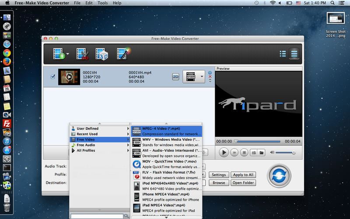This screenshot has width=350, height=219.
Task: Move 0001VH up with arrow icon
Action: pos(210,80)
